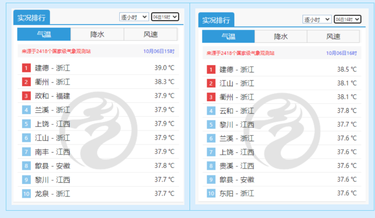Select the 气温 tab in the 16时 panel

[x=228, y=37]
